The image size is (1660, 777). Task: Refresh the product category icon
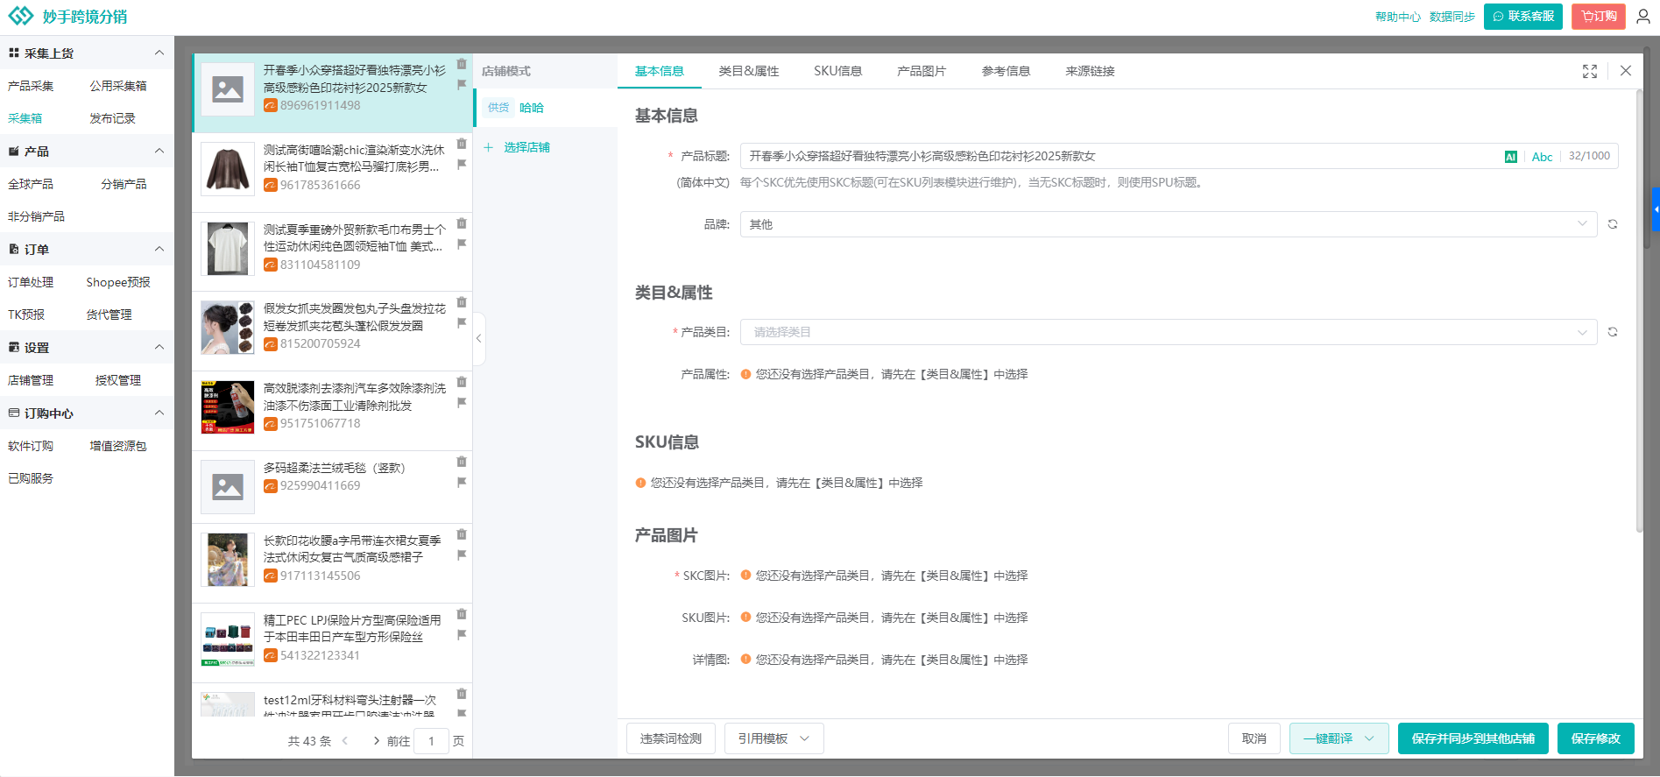pos(1612,332)
